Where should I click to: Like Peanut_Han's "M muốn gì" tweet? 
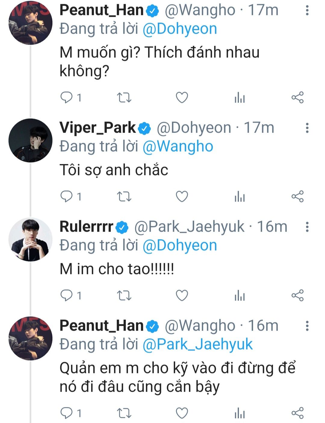182,97
